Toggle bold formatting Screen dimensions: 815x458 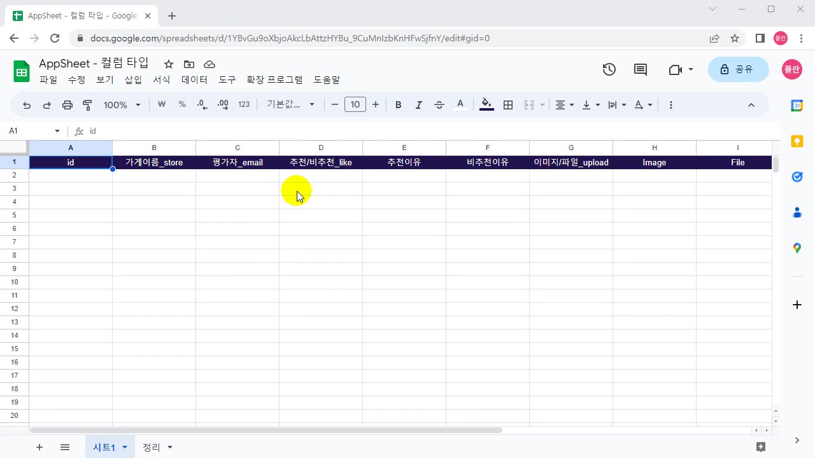click(x=398, y=104)
